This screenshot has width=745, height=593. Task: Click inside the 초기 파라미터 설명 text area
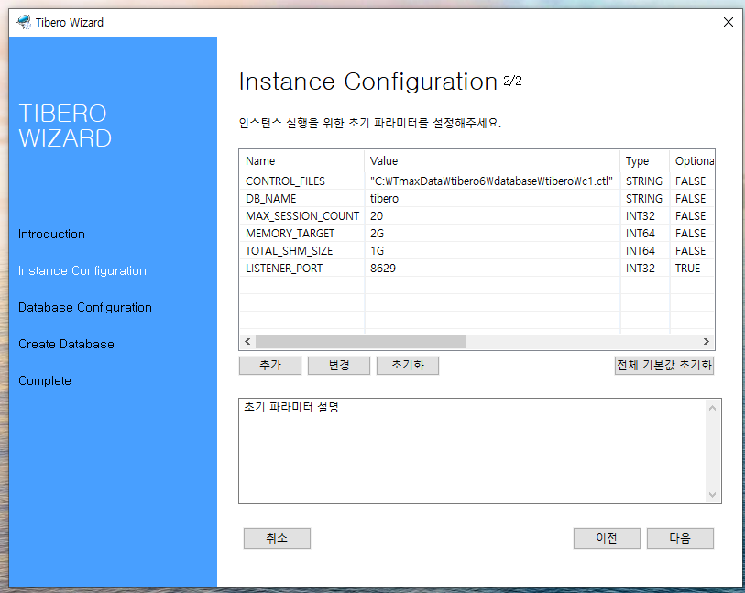pyautogui.click(x=473, y=451)
